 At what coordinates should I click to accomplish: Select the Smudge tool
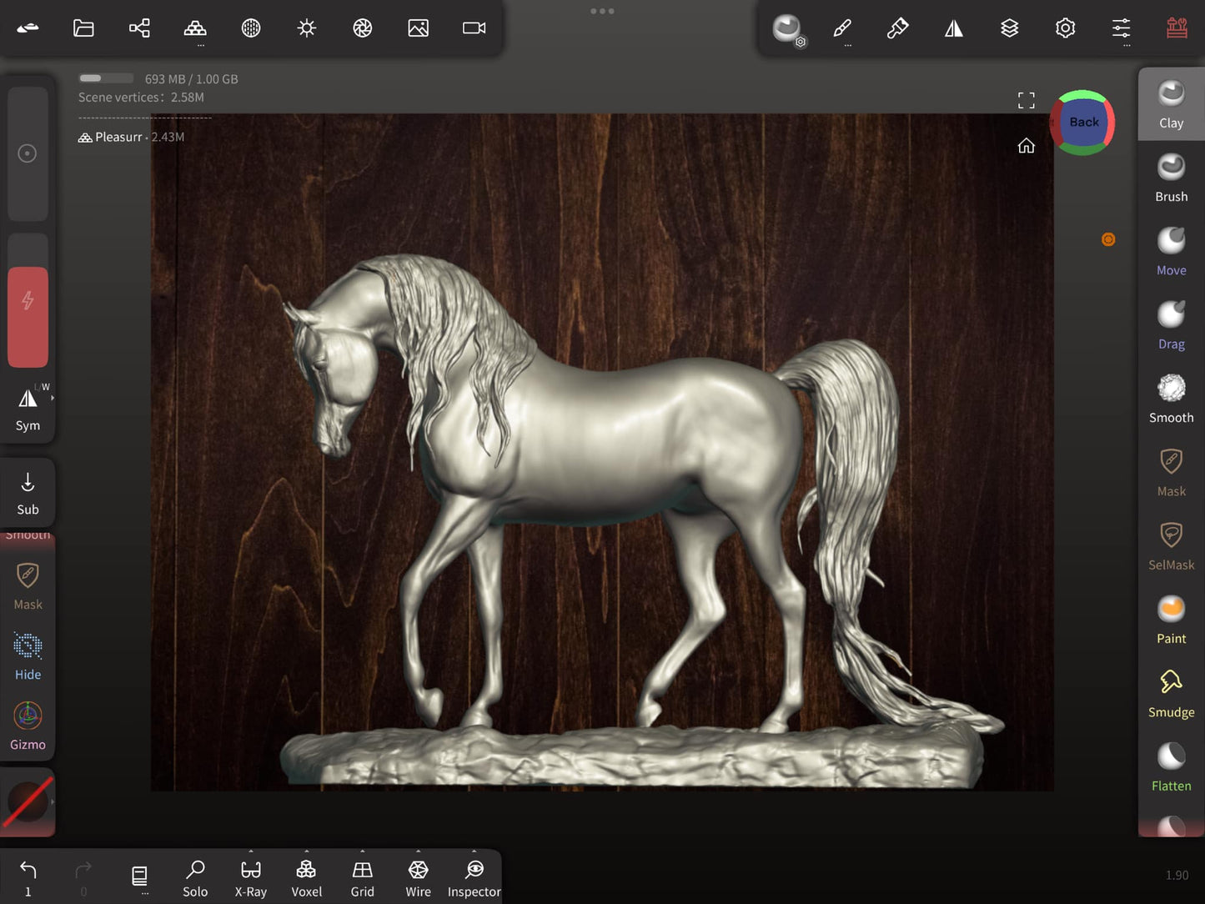pos(1172,693)
